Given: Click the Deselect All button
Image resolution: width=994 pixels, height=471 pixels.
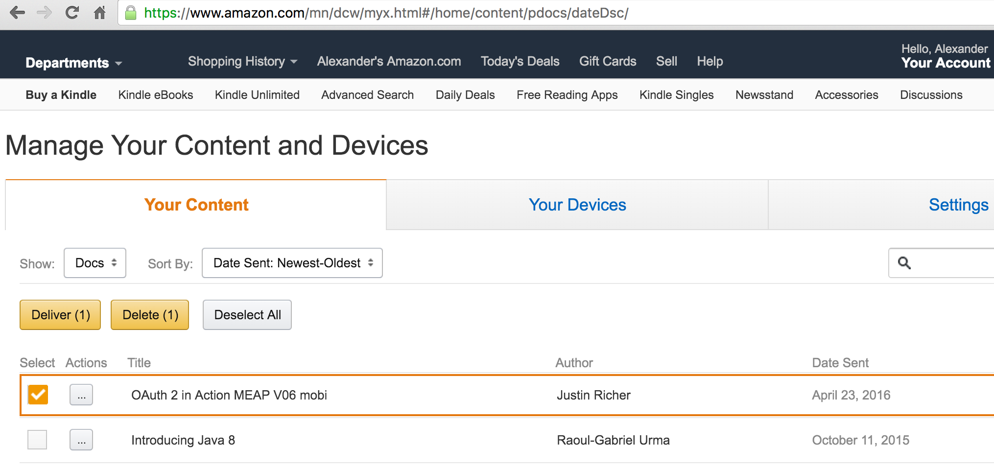Looking at the screenshot, I should (x=247, y=315).
